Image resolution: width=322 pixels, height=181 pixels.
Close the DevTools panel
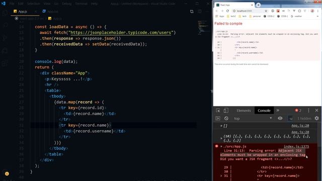tap(316, 111)
